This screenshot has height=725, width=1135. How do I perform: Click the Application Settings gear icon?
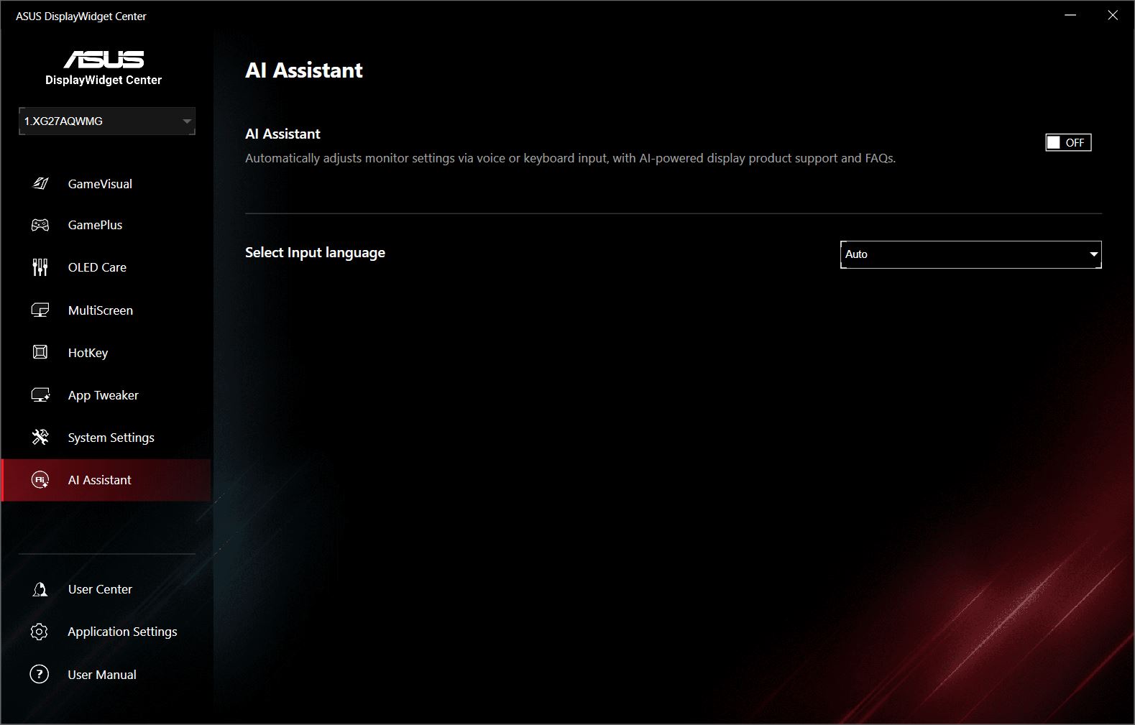tap(40, 632)
